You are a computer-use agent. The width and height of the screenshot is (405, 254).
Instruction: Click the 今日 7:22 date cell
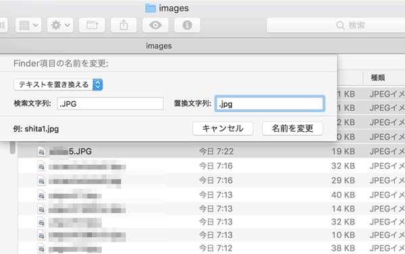tap(216, 151)
